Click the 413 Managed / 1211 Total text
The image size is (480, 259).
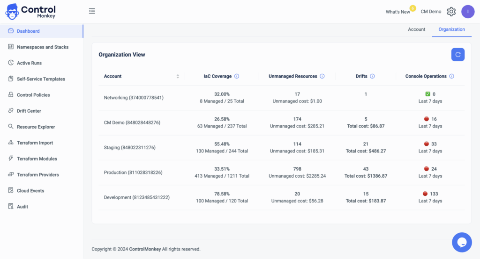click(222, 176)
